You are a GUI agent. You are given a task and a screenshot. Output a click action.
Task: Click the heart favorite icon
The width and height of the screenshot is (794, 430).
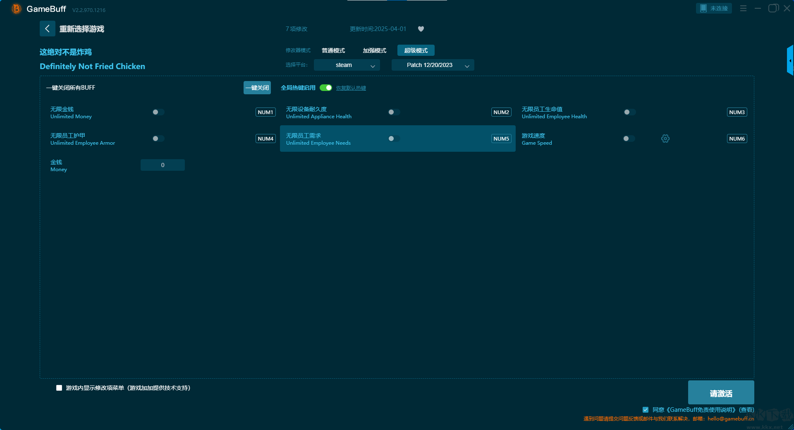tap(421, 29)
